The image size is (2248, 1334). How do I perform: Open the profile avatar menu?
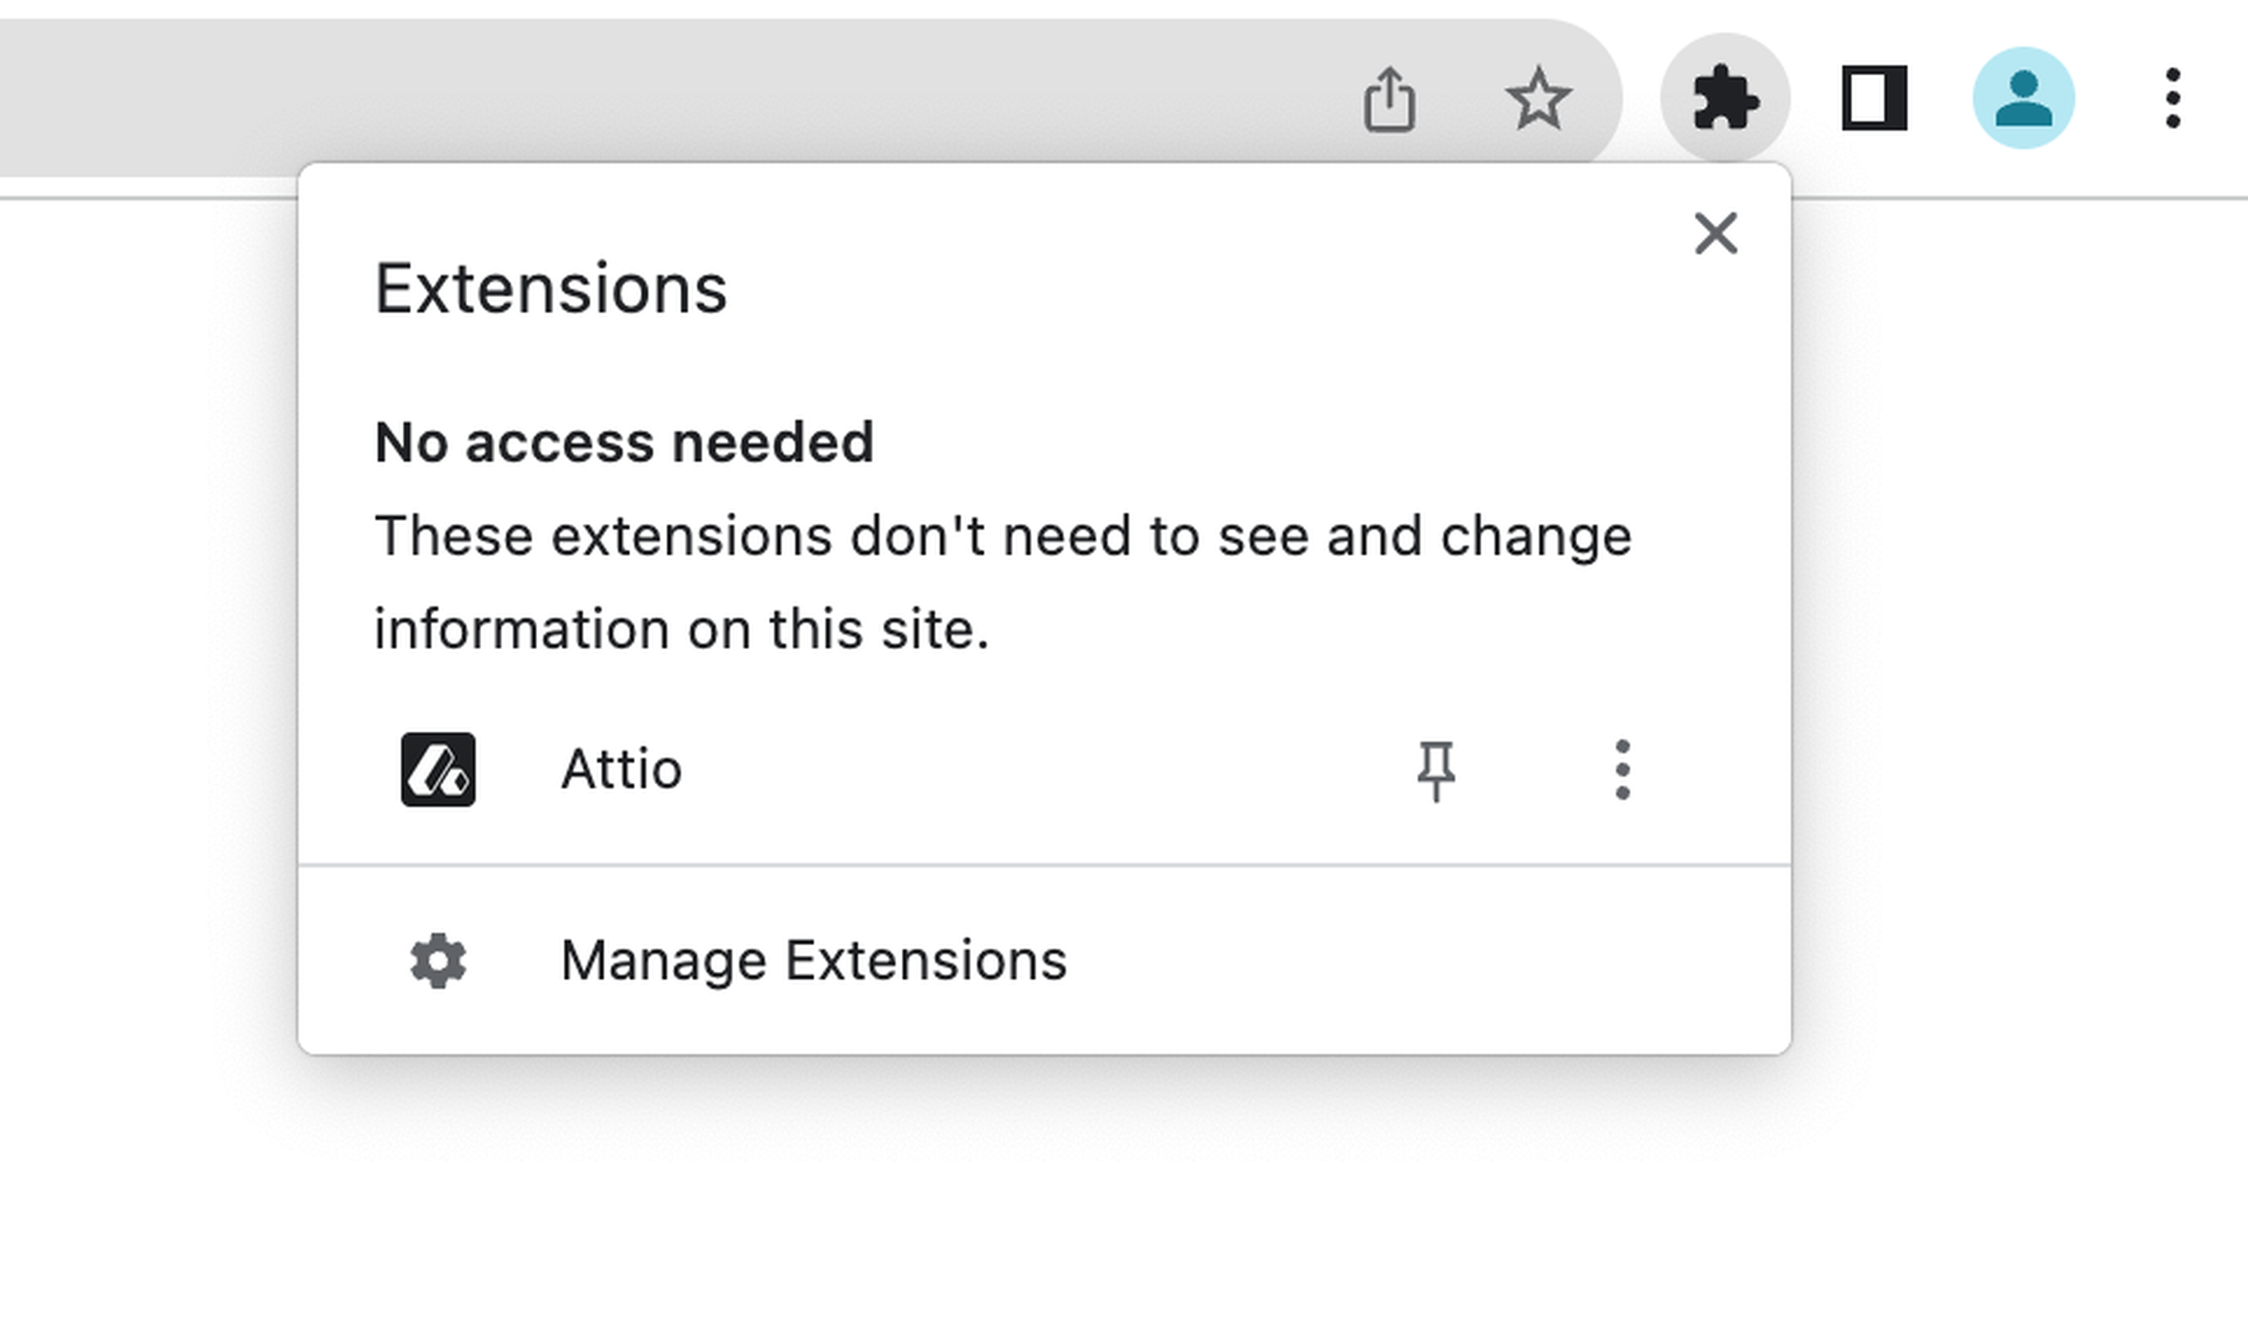[2023, 98]
